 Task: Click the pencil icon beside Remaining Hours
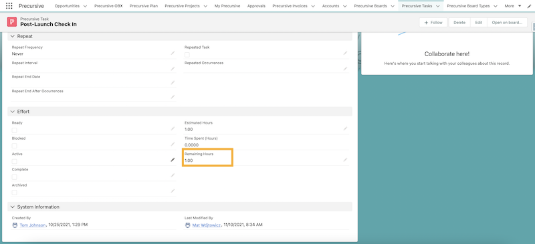click(x=345, y=160)
